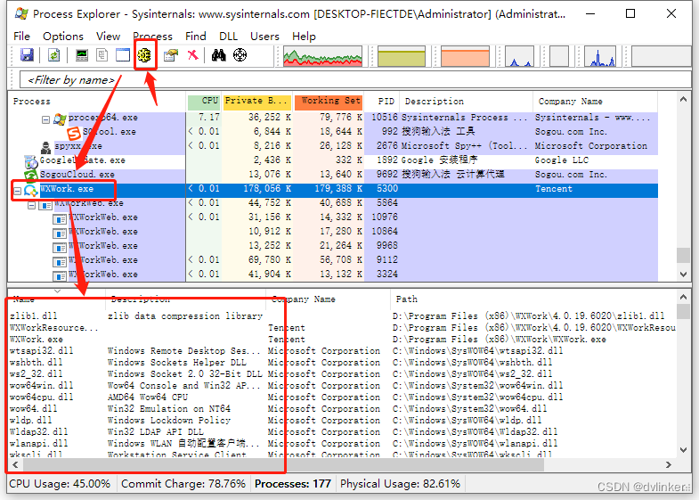Select the wshbth.dll row
Viewport: 699px width, 500px height.
(x=342, y=362)
